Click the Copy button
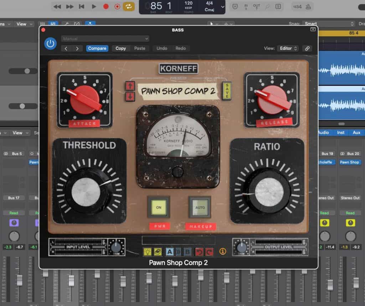The width and height of the screenshot is (365, 306). click(120, 48)
